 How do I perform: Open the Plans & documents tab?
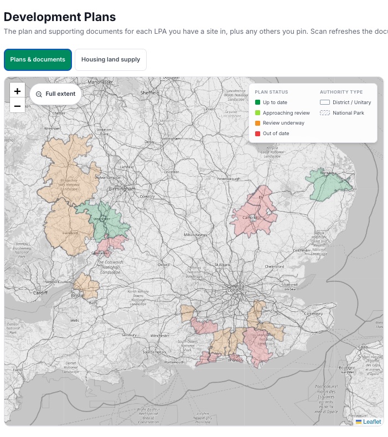point(38,60)
